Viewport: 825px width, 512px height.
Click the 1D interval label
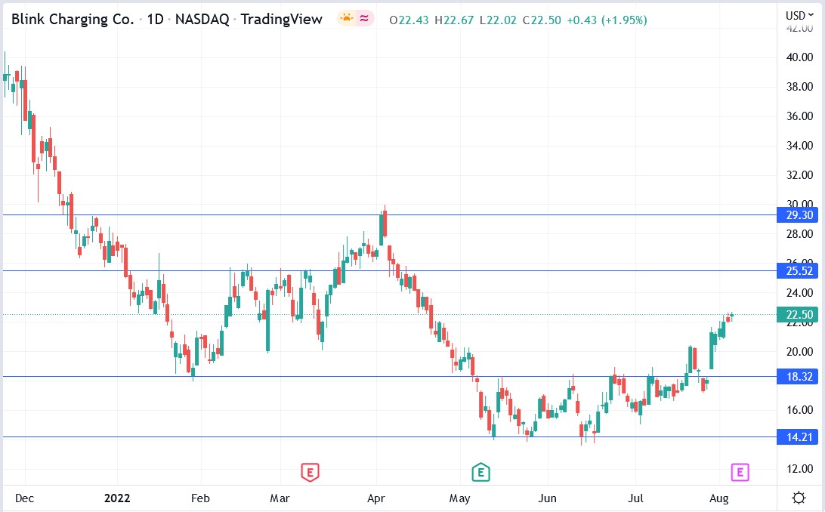pyautogui.click(x=155, y=20)
